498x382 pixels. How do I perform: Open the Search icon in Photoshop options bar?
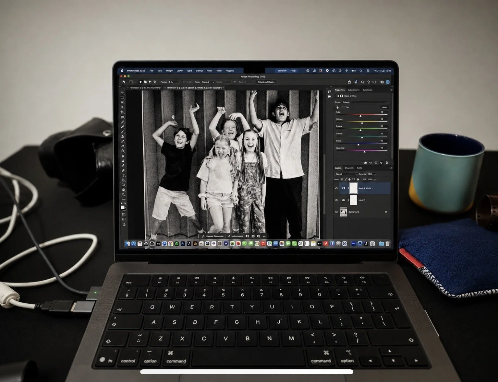(362, 82)
